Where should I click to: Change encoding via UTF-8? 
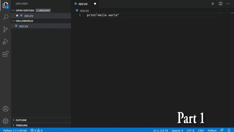(190, 131)
